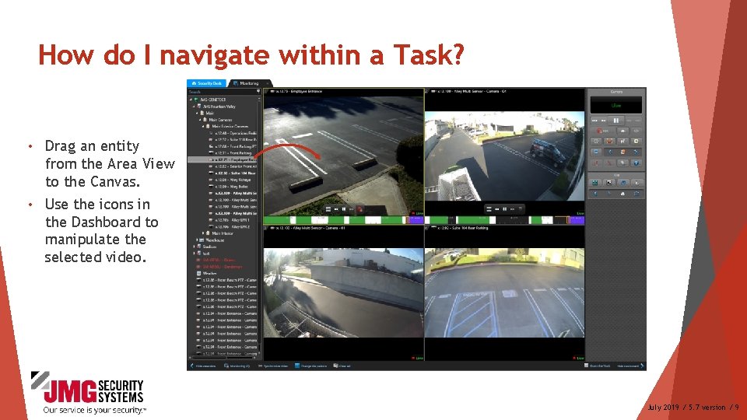Collapse the JMG Fountain Valley node
This screenshot has height=420, width=747.
[x=195, y=107]
